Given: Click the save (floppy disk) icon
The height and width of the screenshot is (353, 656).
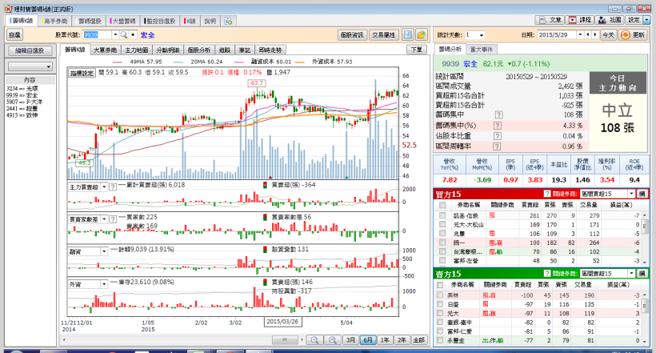Looking at the screenshot, I should coord(407,35).
